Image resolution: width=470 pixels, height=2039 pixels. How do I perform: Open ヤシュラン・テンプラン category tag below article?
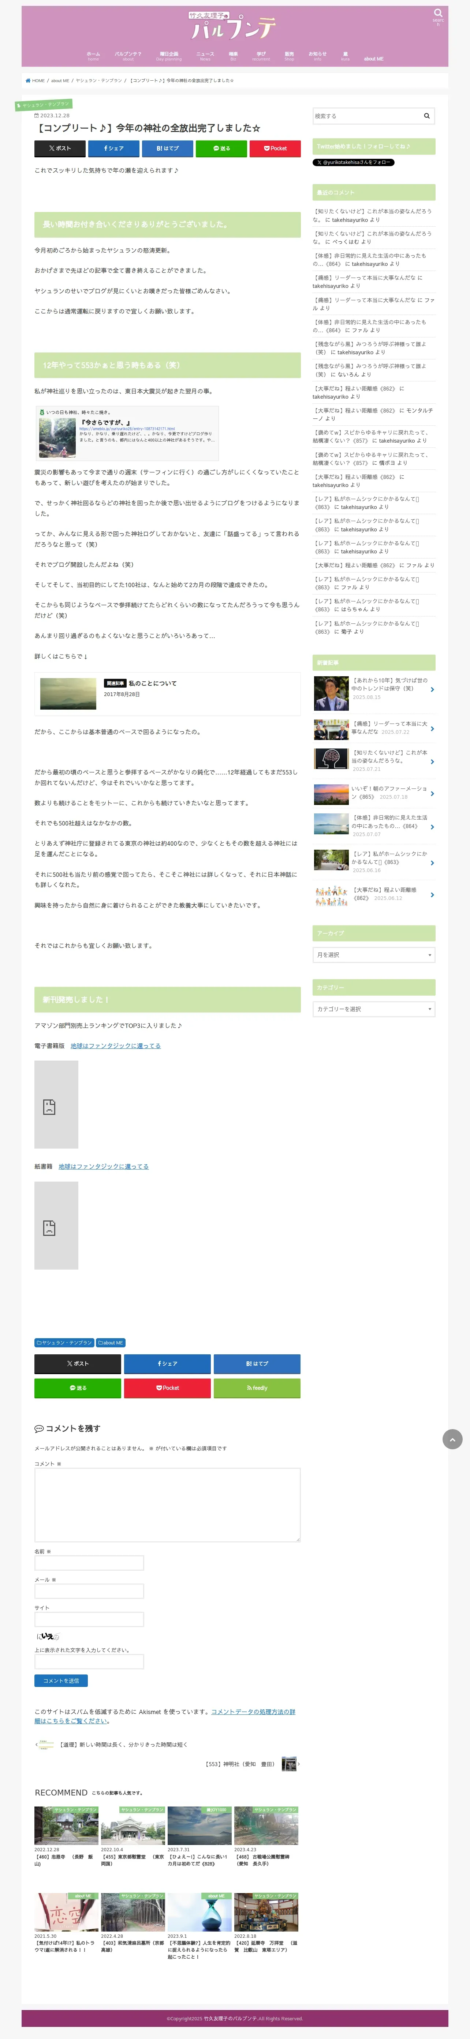(x=64, y=1343)
